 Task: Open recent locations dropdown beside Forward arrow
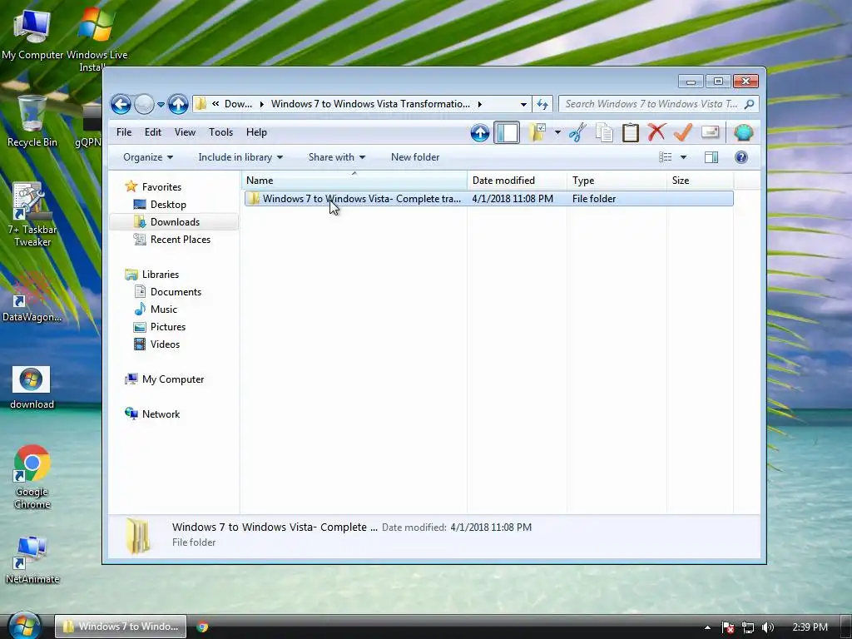click(161, 104)
